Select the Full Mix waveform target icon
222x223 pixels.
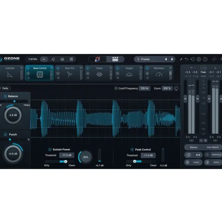tap(44, 59)
